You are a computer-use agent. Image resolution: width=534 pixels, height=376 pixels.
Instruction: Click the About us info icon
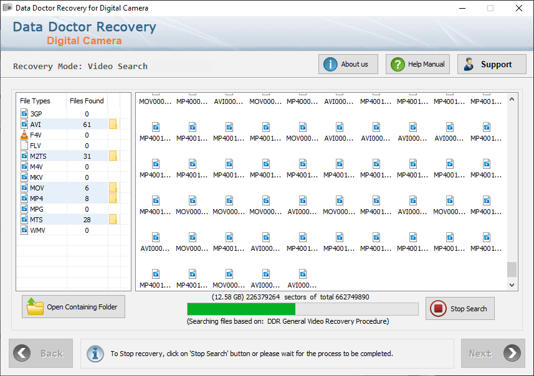[x=330, y=64]
